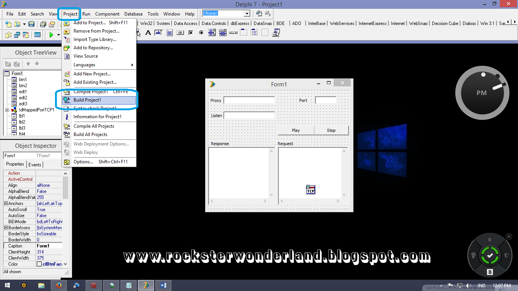Choose Options in the Project menu
The image size is (518, 291).
pos(99,162)
